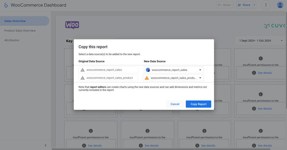The width and height of the screenshot is (287, 150).
Task: Click info icon atop bottom third chart
Action: (x=204, y=131)
